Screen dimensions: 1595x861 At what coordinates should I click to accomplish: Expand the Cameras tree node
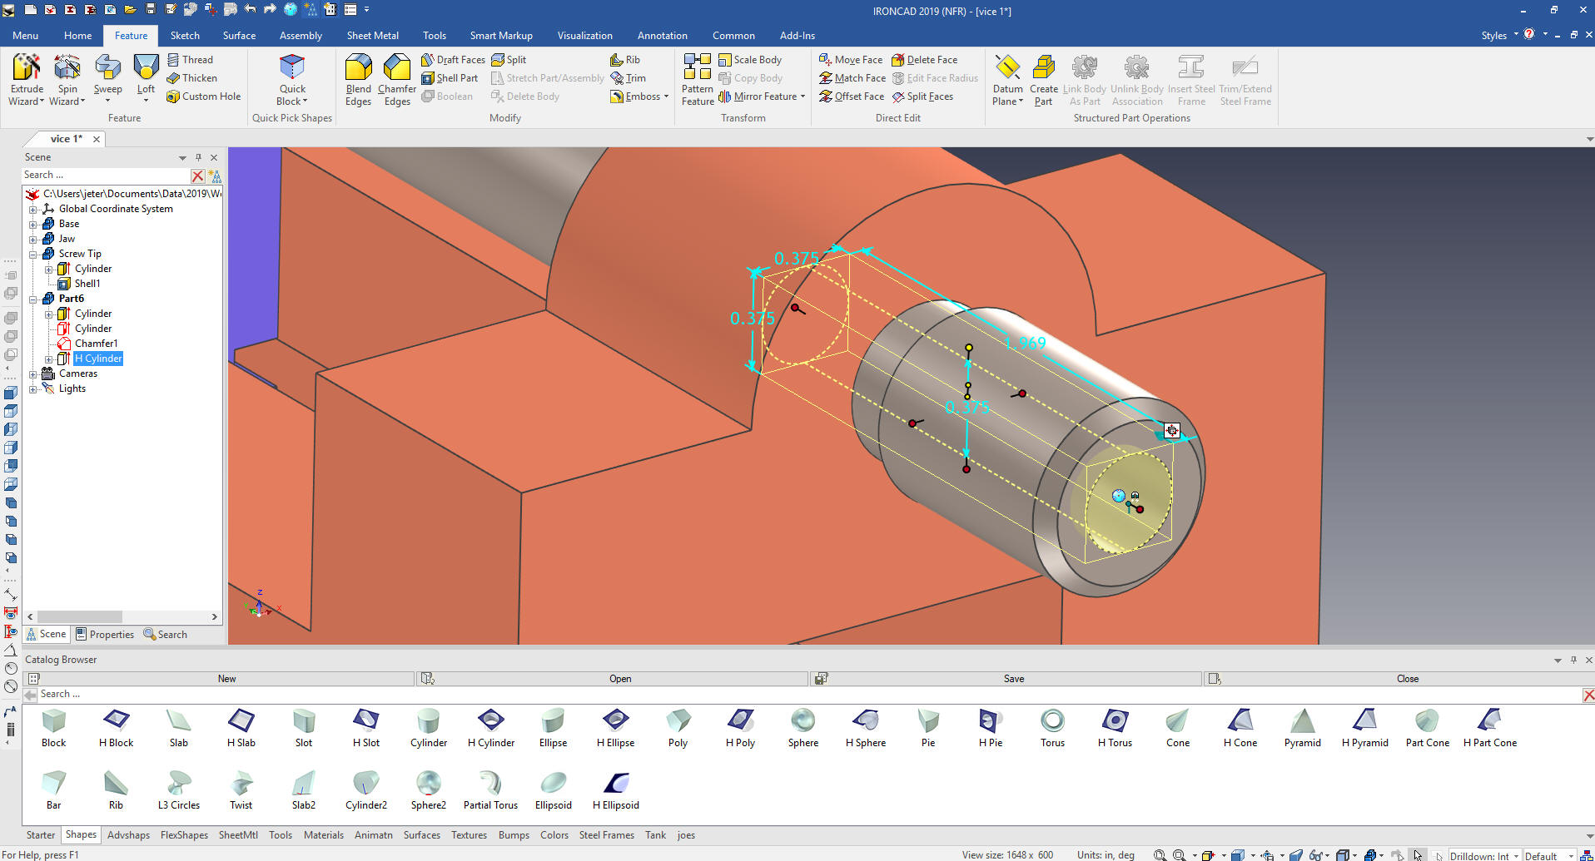33,374
